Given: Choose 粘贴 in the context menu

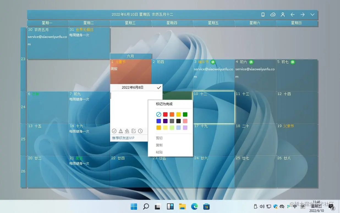Looking at the screenshot, I should coord(159,152).
